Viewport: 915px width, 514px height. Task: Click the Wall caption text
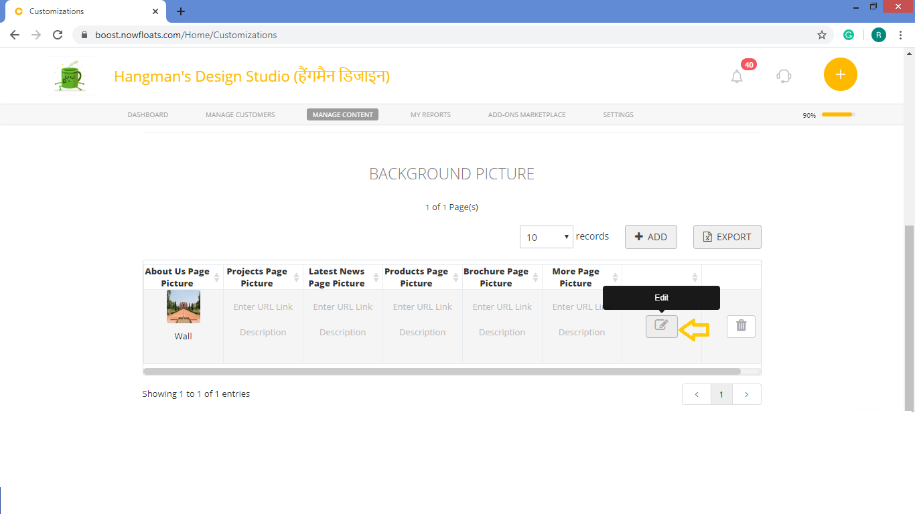click(184, 336)
